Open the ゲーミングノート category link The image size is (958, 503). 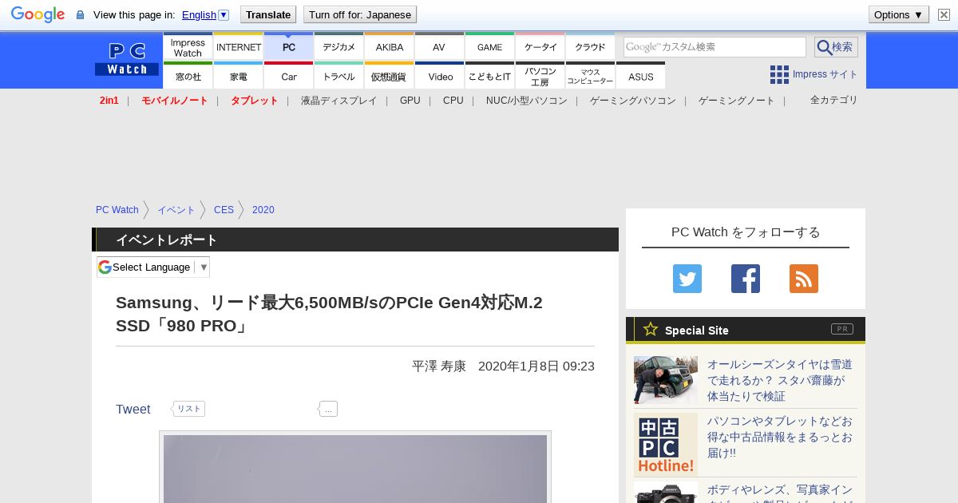point(737,101)
